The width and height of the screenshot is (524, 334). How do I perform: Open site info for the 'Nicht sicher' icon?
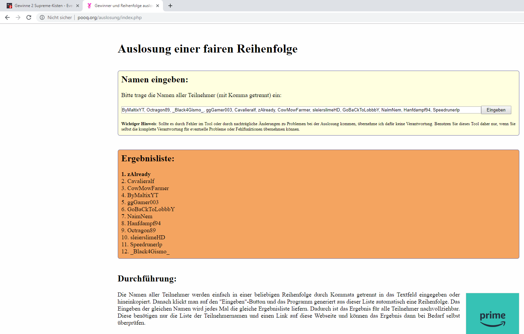coord(42,17)
